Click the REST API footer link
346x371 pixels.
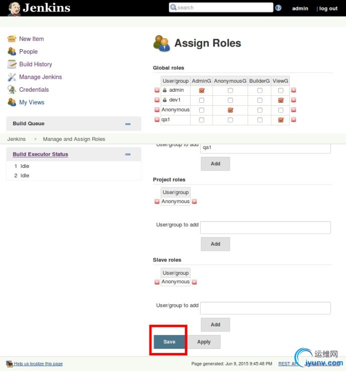pyautogui.click(x=288, y=363)
